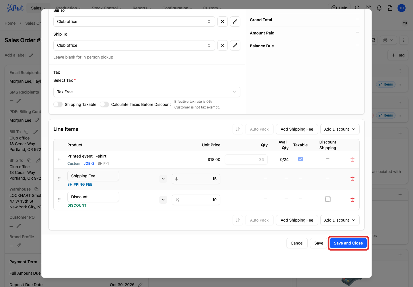
Task: Open the JOB-2 link
Action: [89, 164]
